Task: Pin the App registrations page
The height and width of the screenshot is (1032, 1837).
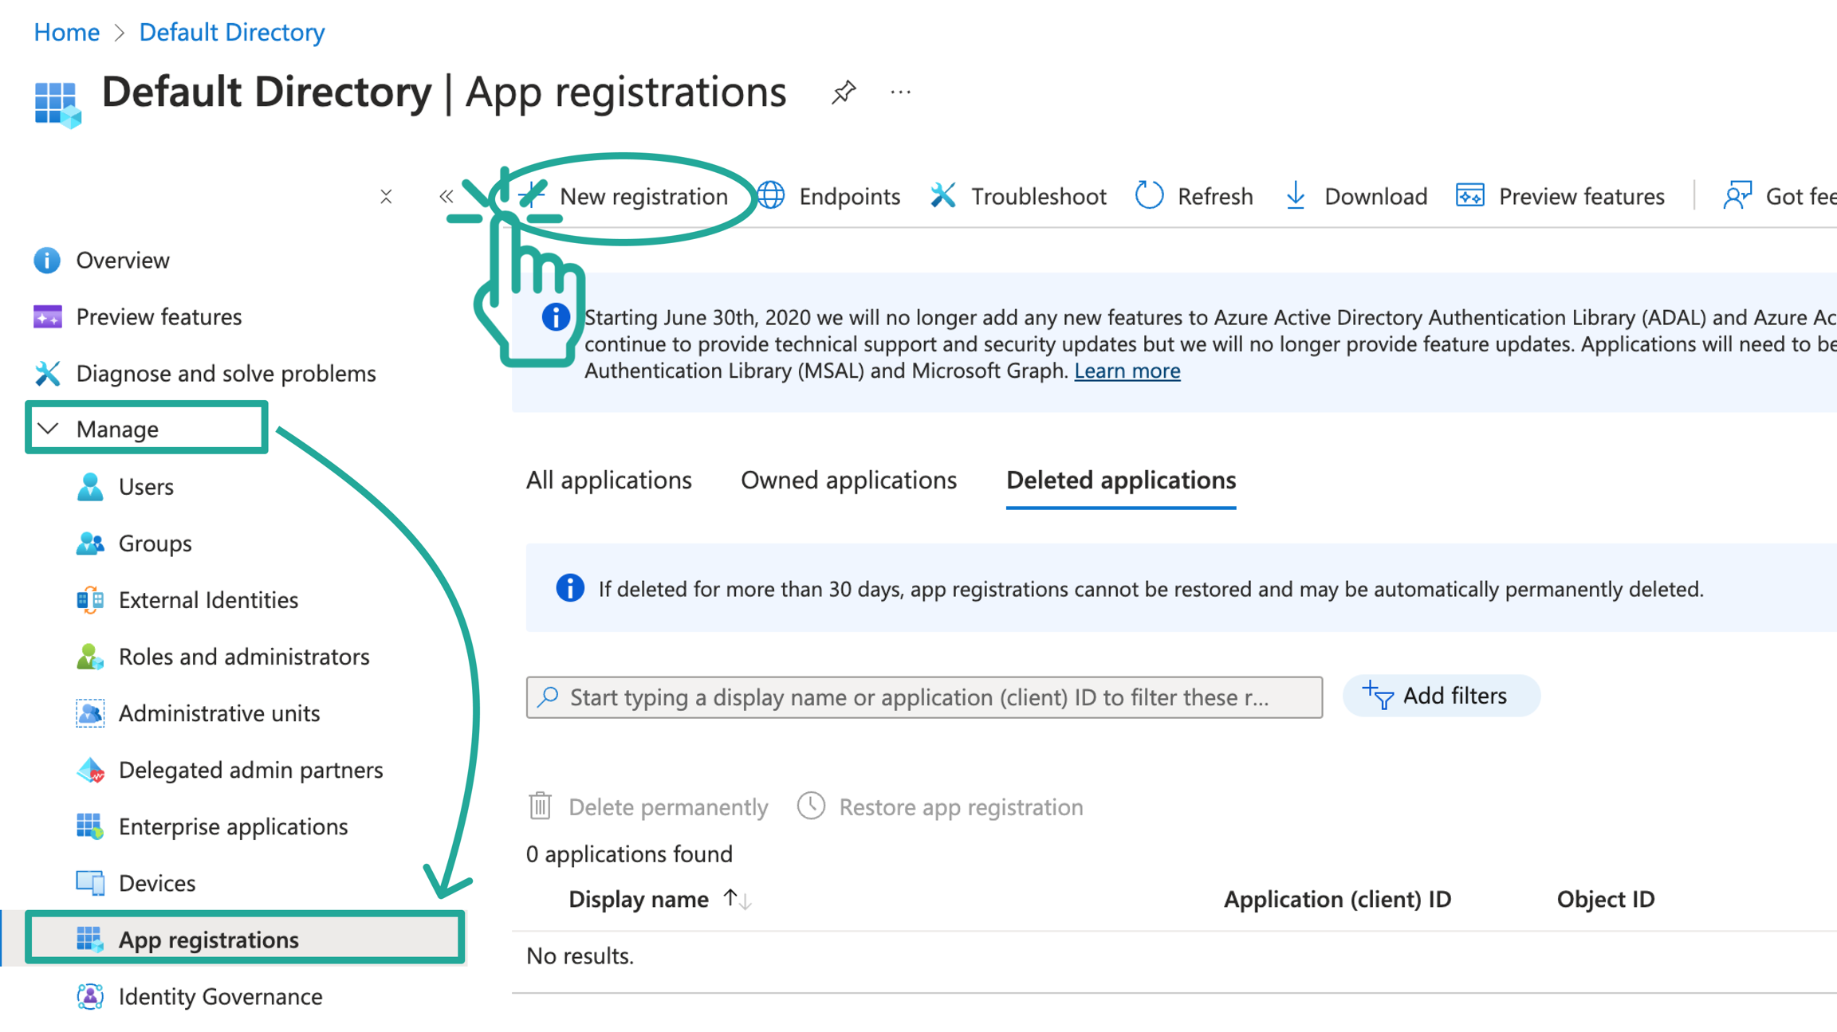Action: 844,92
